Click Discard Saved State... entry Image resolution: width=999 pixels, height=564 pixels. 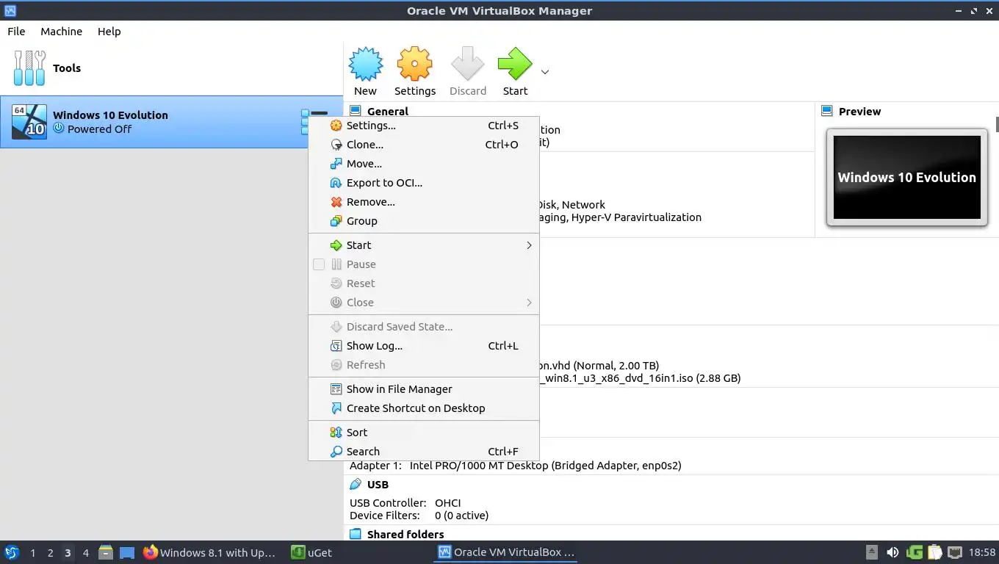[424, 327]
